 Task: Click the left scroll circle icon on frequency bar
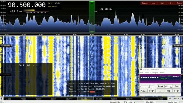point(2,98)
